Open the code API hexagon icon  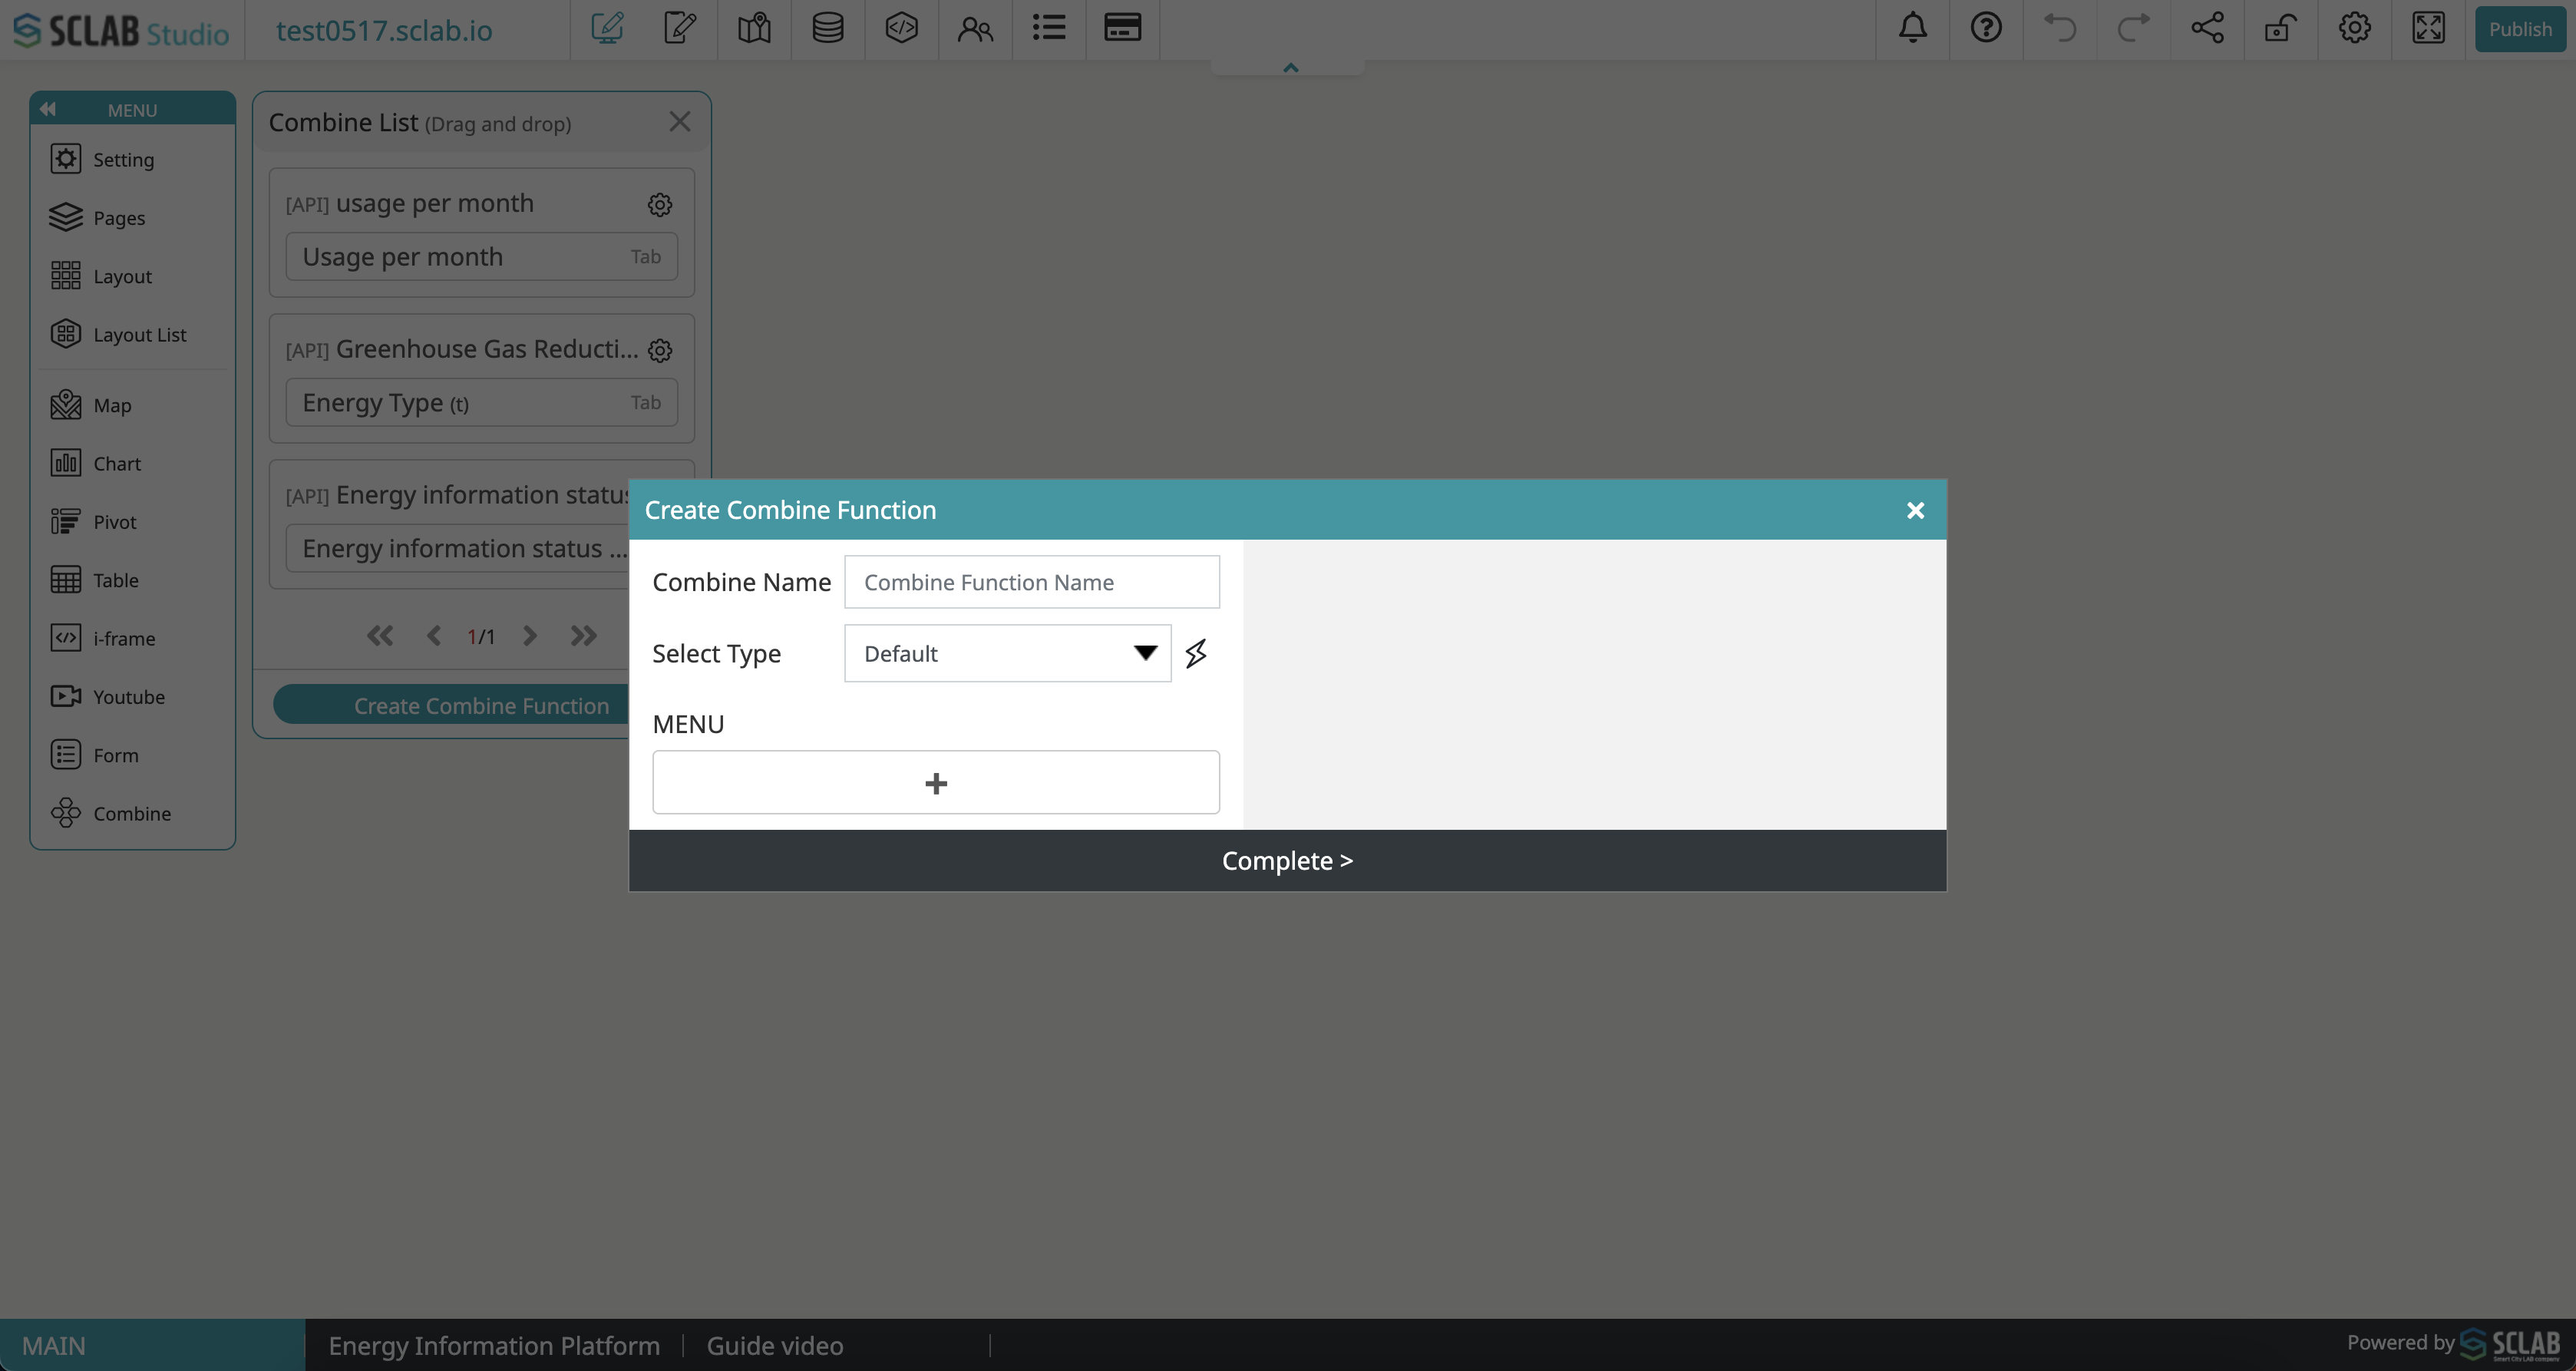coord(901,28)
